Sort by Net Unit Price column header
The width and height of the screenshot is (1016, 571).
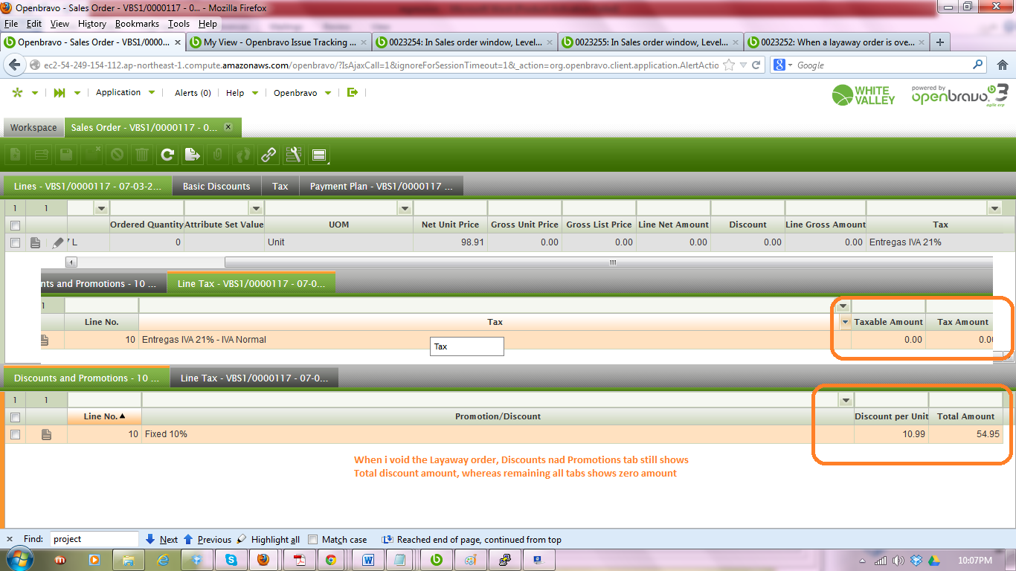tap(450, 225)
